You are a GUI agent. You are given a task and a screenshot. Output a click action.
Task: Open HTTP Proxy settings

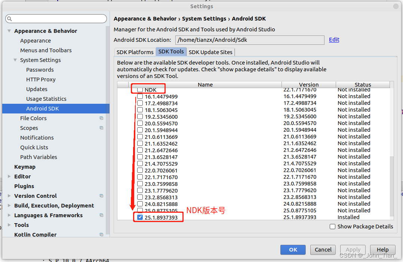click(41, 79)
